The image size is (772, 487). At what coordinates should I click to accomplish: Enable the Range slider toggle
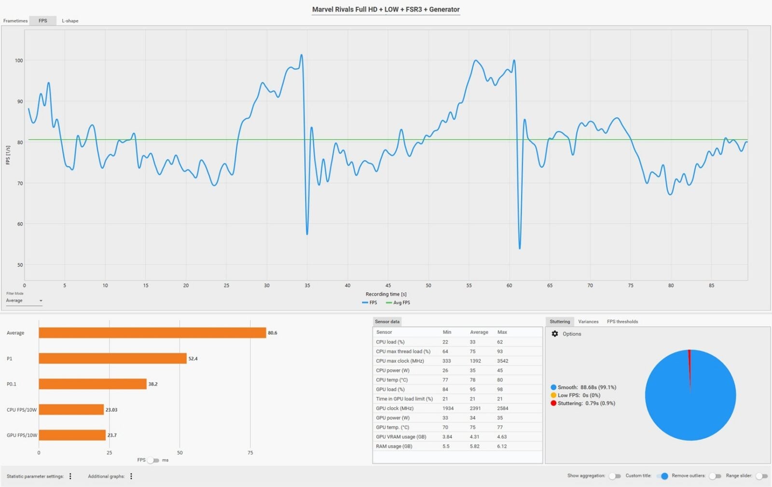[761, 476]
